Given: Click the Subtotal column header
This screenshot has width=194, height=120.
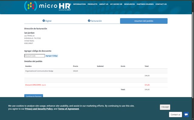Looking at the screenshot, I should pyautogui.click(x=100, y=66).
